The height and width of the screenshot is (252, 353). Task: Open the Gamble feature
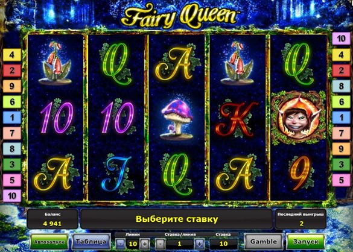tap(264, 242)
